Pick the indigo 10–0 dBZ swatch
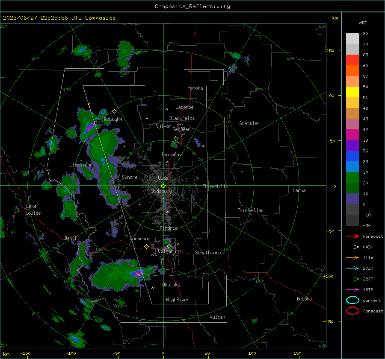Screen dimensions: 385x359 [x=352, y=199]
